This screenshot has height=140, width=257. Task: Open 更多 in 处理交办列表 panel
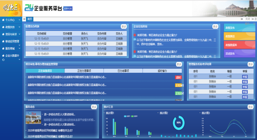pyautogui.click(x=124, y=27)
